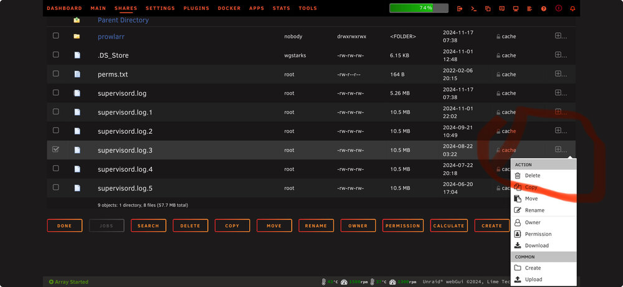The width and height of the screenshot is (623, 287).
Task: Click the green Array Started status icon
Action: click(51, 282)
